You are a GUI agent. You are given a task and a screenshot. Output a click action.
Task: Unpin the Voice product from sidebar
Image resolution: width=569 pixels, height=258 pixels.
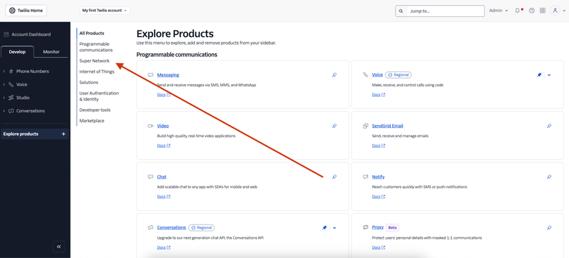pyautogui.click(x=539, y=75)
